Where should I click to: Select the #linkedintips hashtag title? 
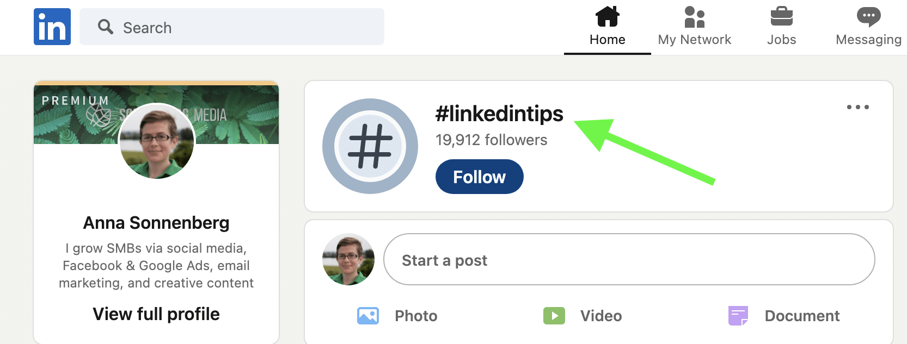pyautogui.click(x=499, y=114)
